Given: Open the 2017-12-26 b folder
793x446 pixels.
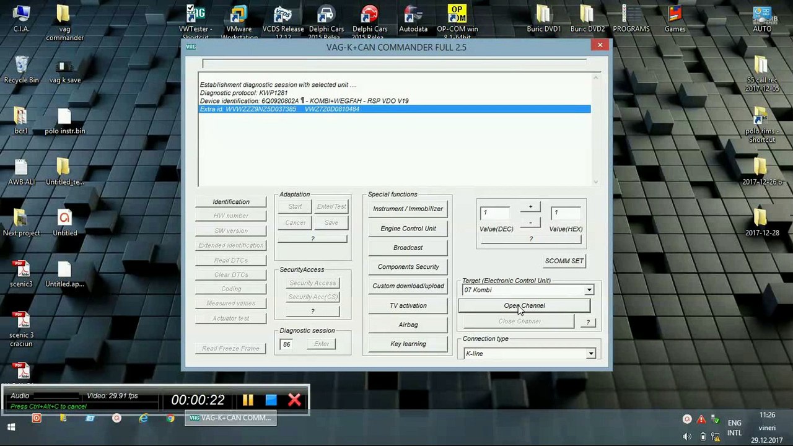Looking at the screenshot, I should (761, 172).
